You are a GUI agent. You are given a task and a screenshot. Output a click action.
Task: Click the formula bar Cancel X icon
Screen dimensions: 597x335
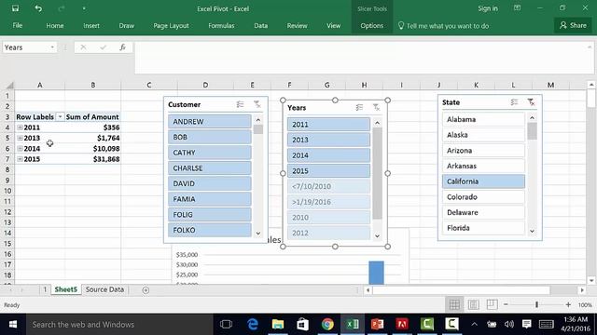coord(83,47)
